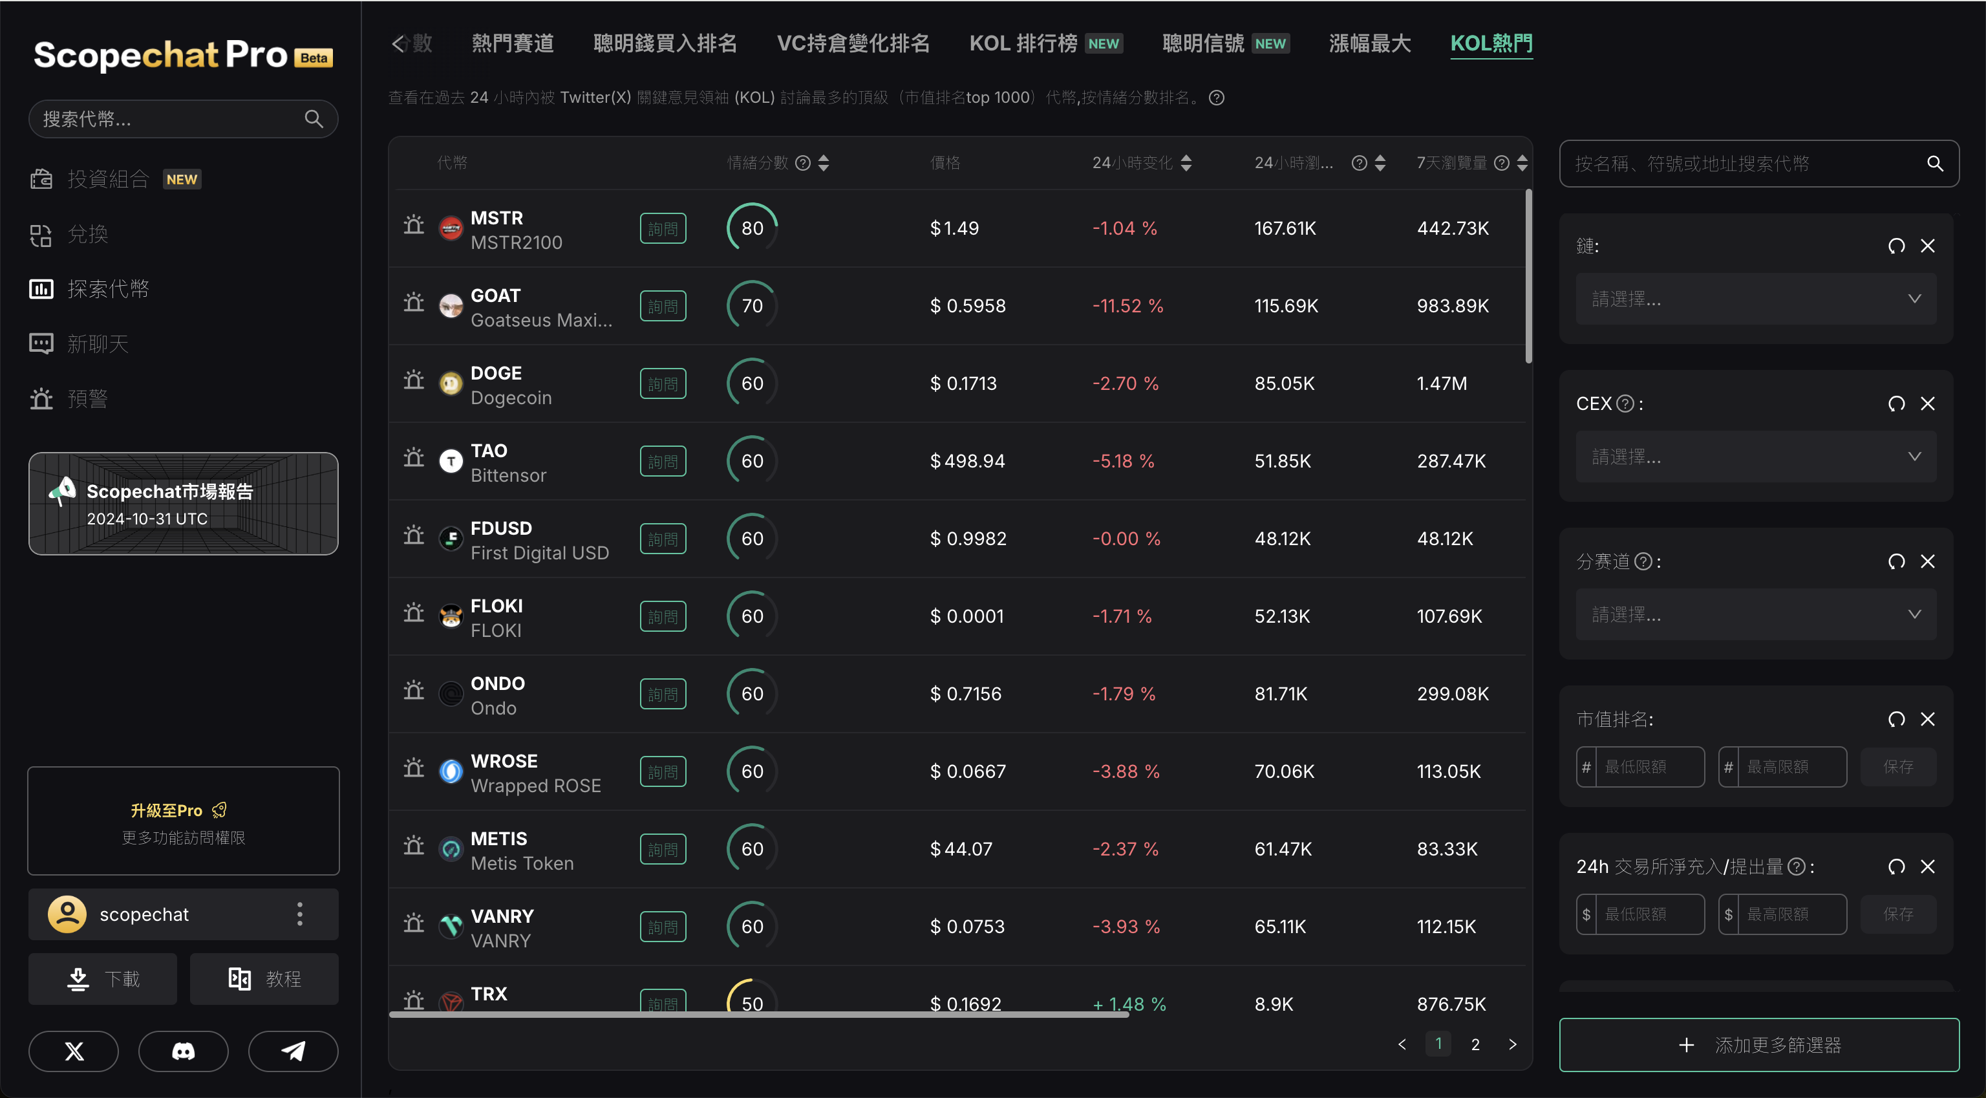Screen dimensions: 1986x1098
Task: Expand the 鏈 chain dropdown
Action: [1755, 299]
